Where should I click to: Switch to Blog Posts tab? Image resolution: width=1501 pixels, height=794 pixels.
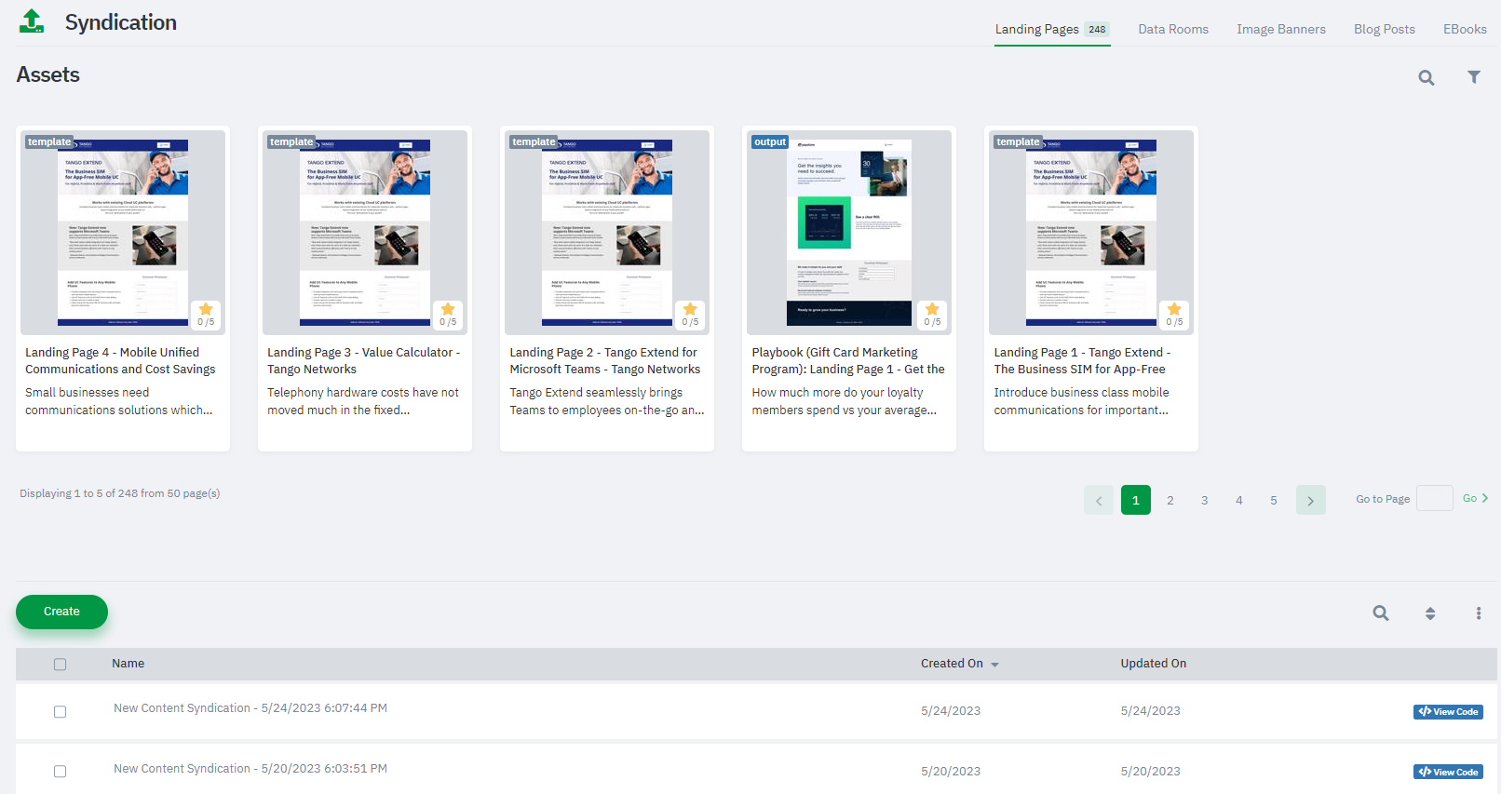1385,30
